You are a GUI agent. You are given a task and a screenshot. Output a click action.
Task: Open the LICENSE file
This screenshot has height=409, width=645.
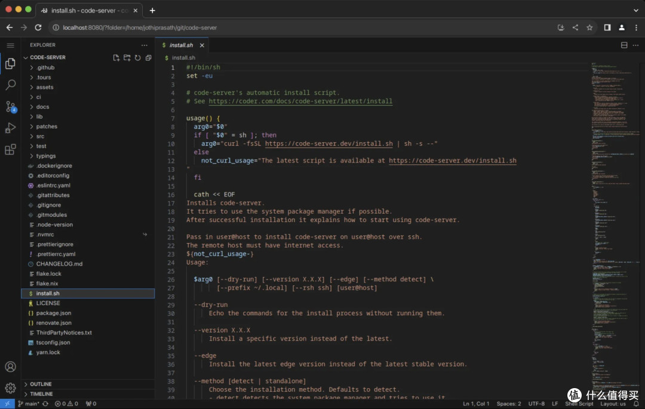coord(88,303)
